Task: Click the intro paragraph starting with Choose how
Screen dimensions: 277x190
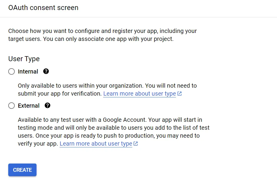Action: [x=103, y=35]
